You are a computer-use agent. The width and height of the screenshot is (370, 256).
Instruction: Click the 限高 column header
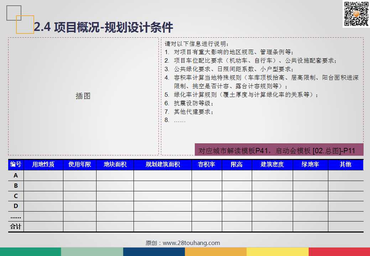(x=237, y=164)
